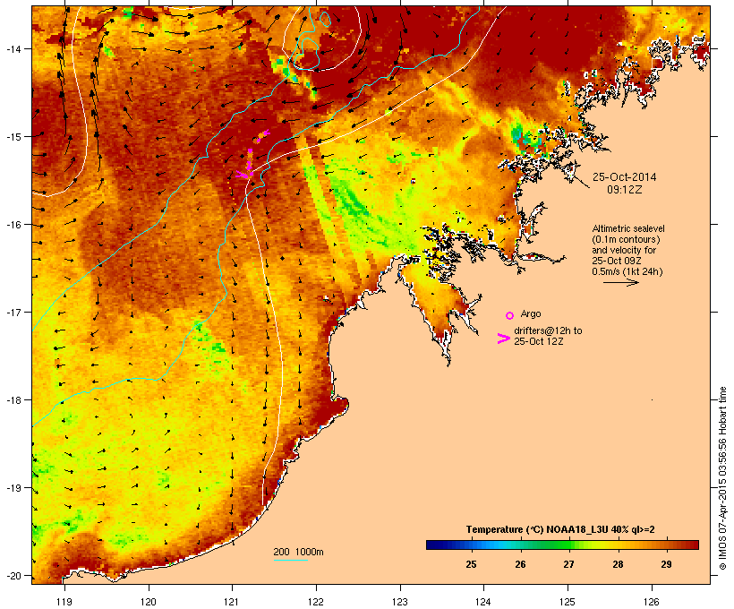The image size is (734, 609).
Task: Click the 'Altimetric sealevel' legend text
Action: click(x=628, y=228)
